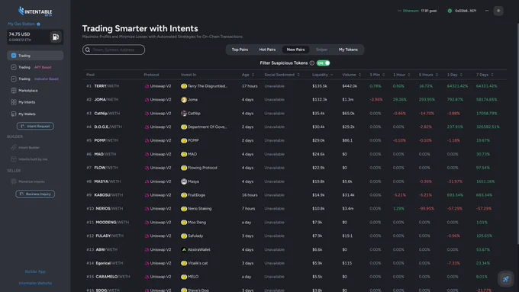The width and height of the screenshot is (519, 292).
Task: Click the Joma token icon
Action: (x=184, y=100)
